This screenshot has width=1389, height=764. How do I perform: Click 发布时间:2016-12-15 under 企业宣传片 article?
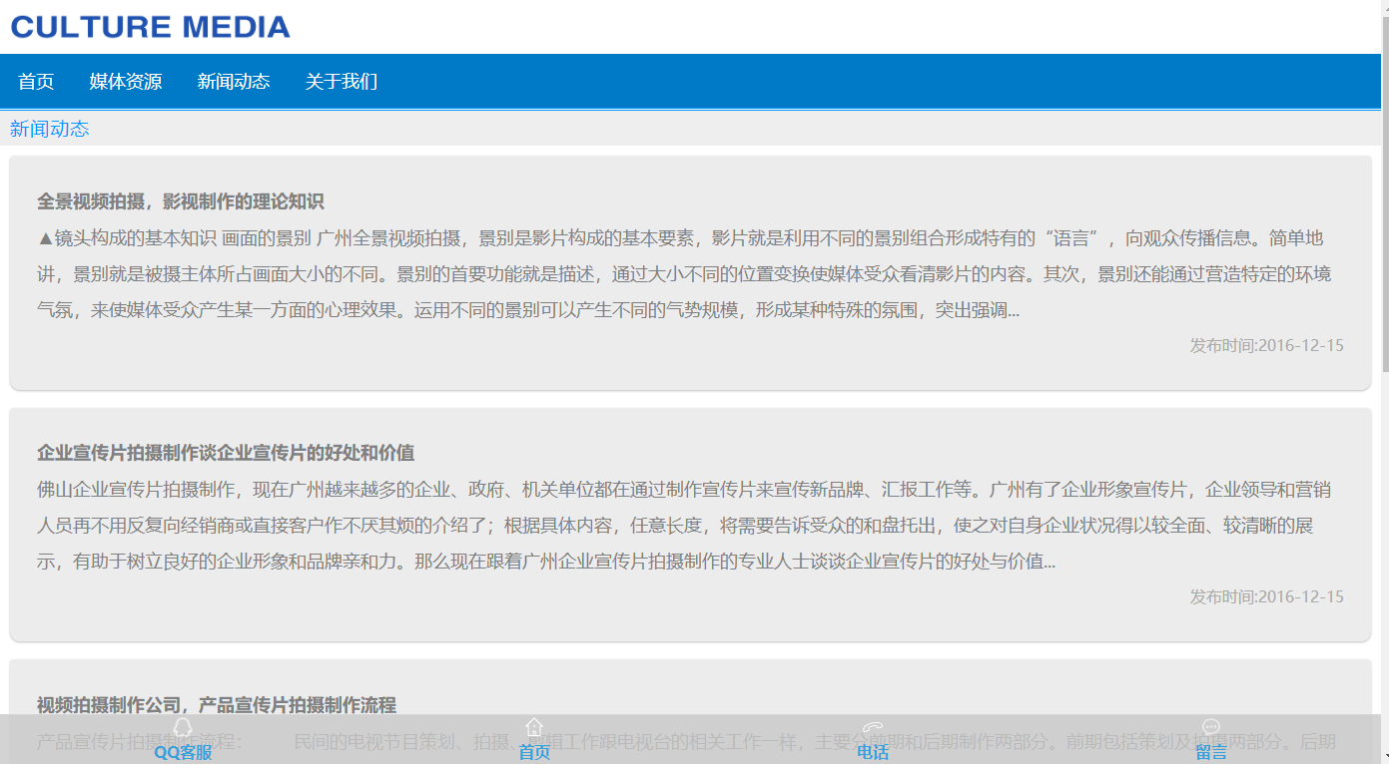tap(1266, 597)
